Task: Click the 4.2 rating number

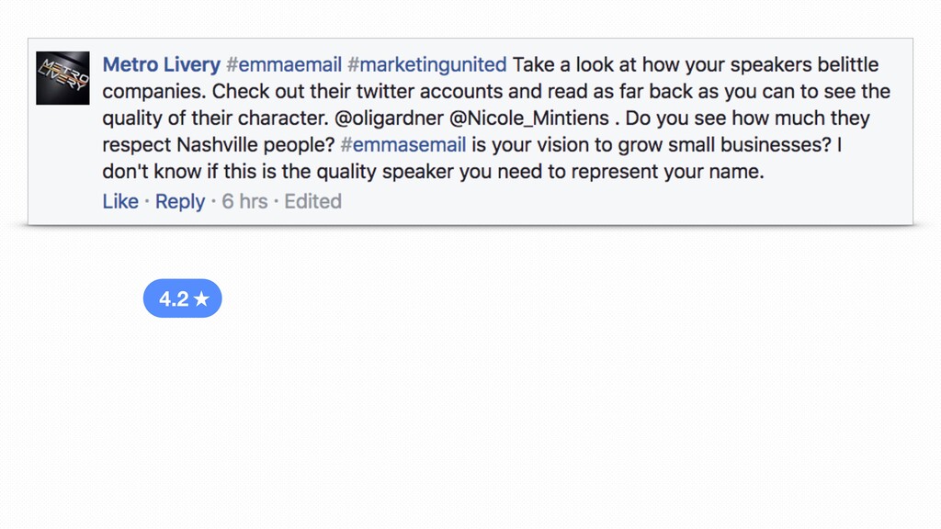Action: [x=174, y=298]
